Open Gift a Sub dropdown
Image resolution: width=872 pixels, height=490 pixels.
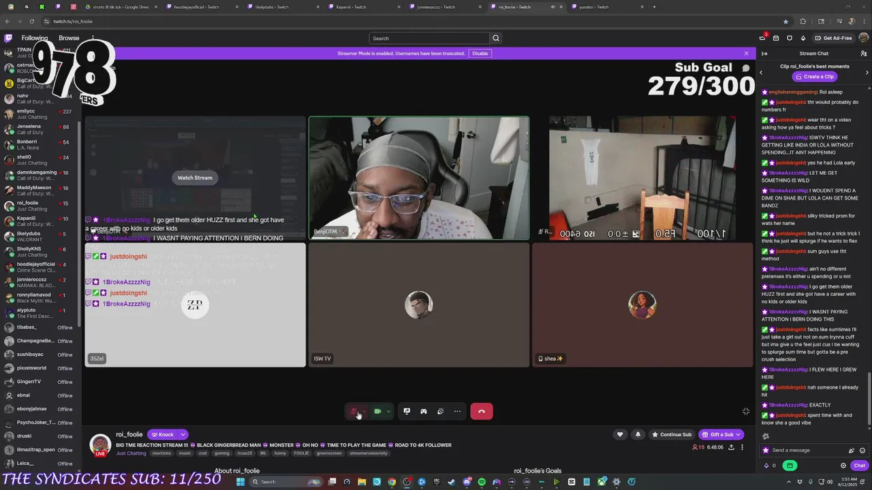tap(721, 434)
